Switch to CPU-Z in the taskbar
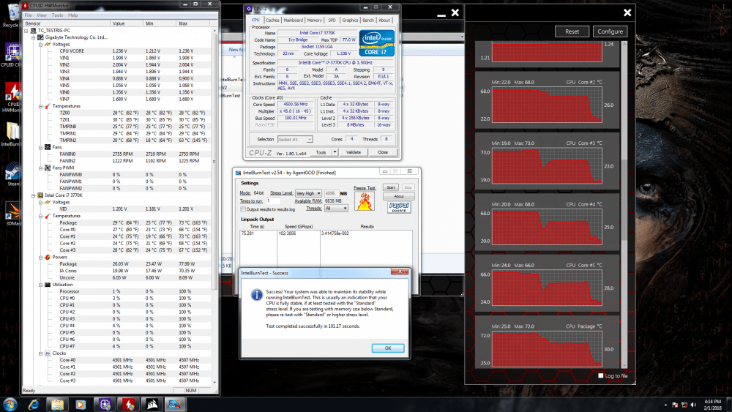This screenshot has height=412, width=732. coord(104,405)
